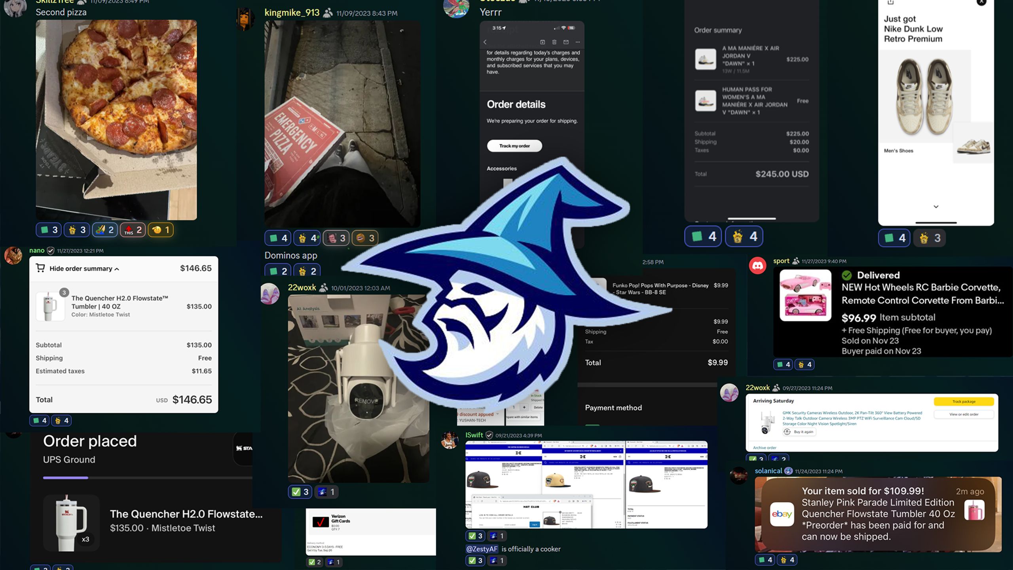Open sport's profile from the username
This screenshot has width=1013, height=570.
pyautogui.click(x=781, y=261)
